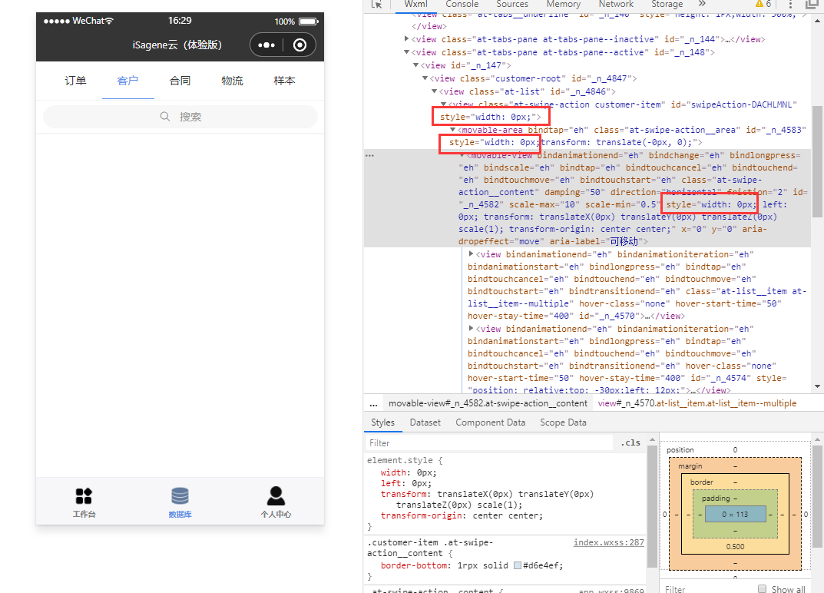This screenshot has height=593, width=824.
Task: Focus the styles Filter input
Action: (x=489, y=442)
